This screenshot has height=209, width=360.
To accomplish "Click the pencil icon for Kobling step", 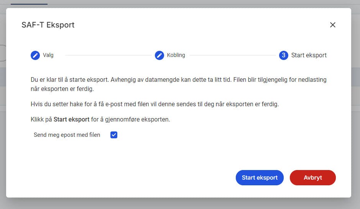I will coord(159,55).
